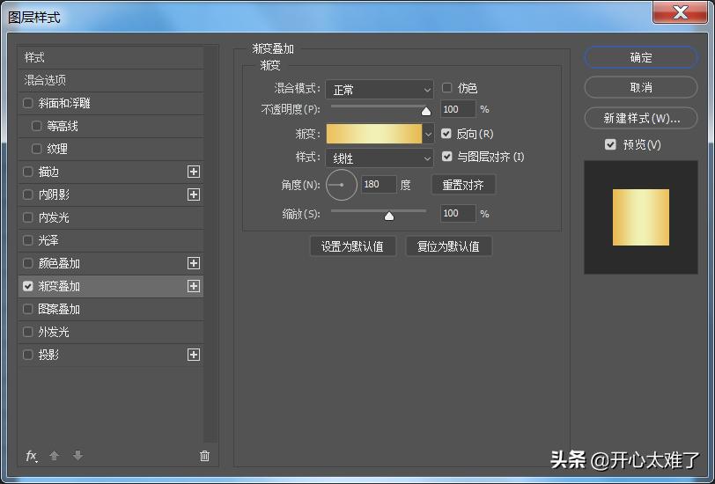This screenshot has width=715, height=484.
Task: Enable the 投影 checkbox
Action: click(28, 355)
